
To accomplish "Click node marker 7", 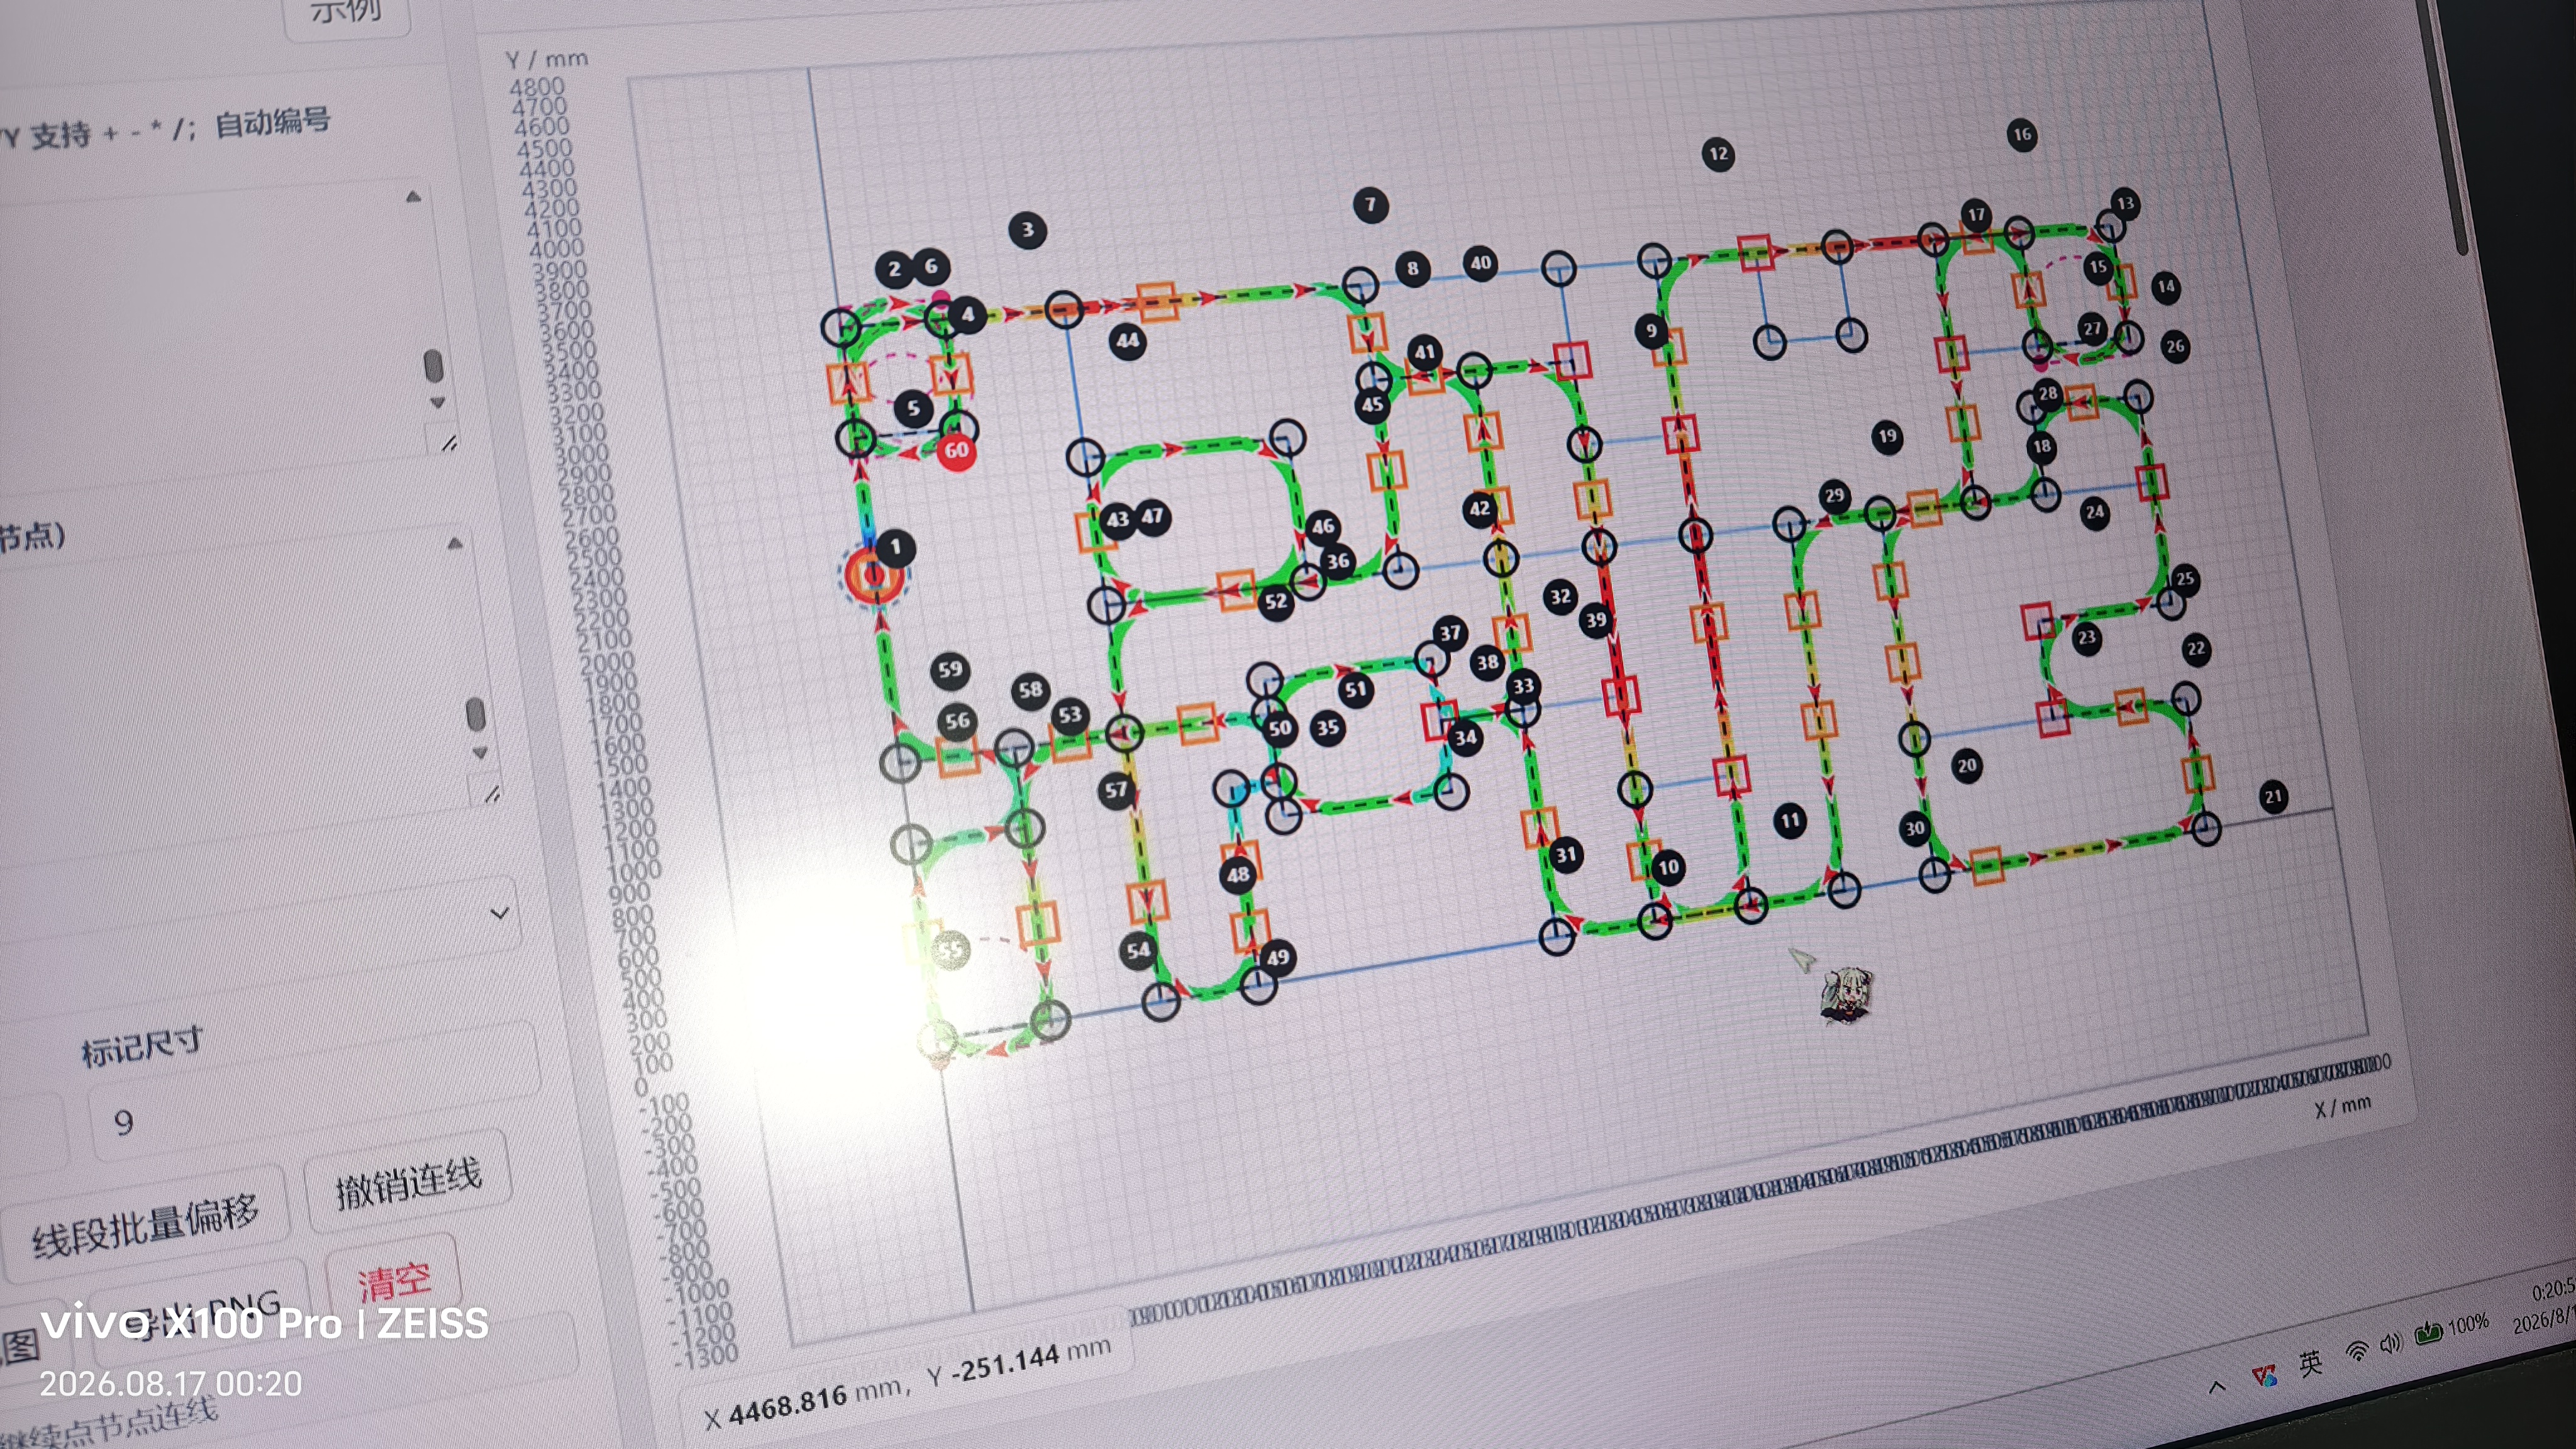I will click(x=1370, y=205).
